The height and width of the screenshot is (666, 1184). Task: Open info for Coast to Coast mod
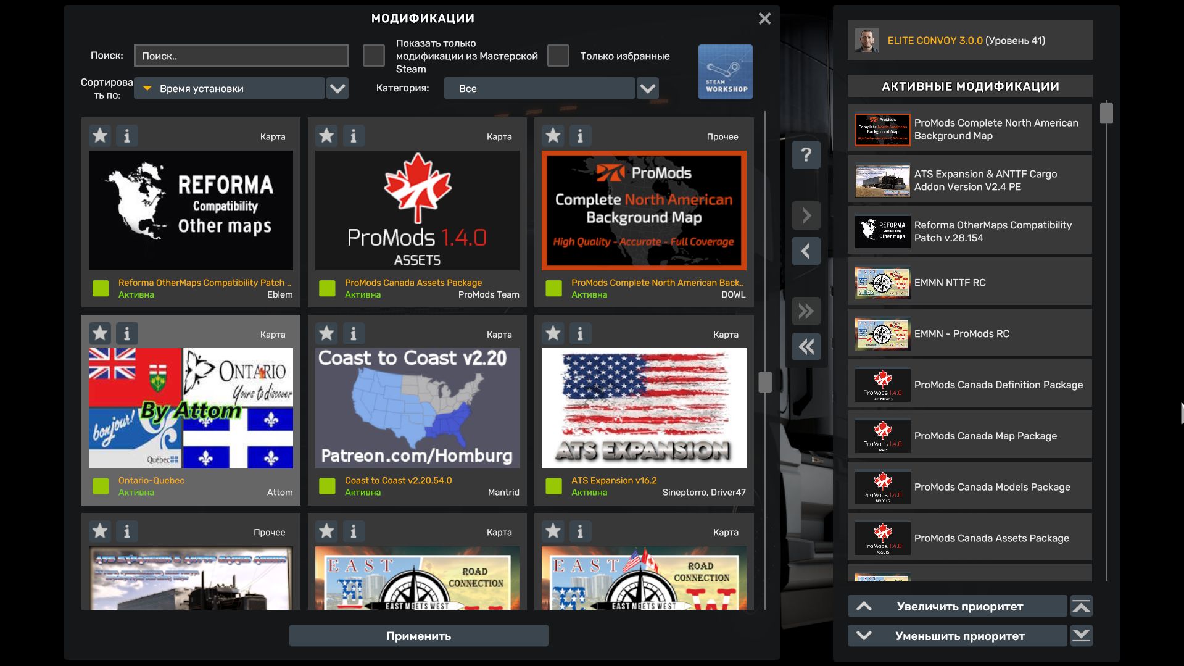(x=354, y=334)
